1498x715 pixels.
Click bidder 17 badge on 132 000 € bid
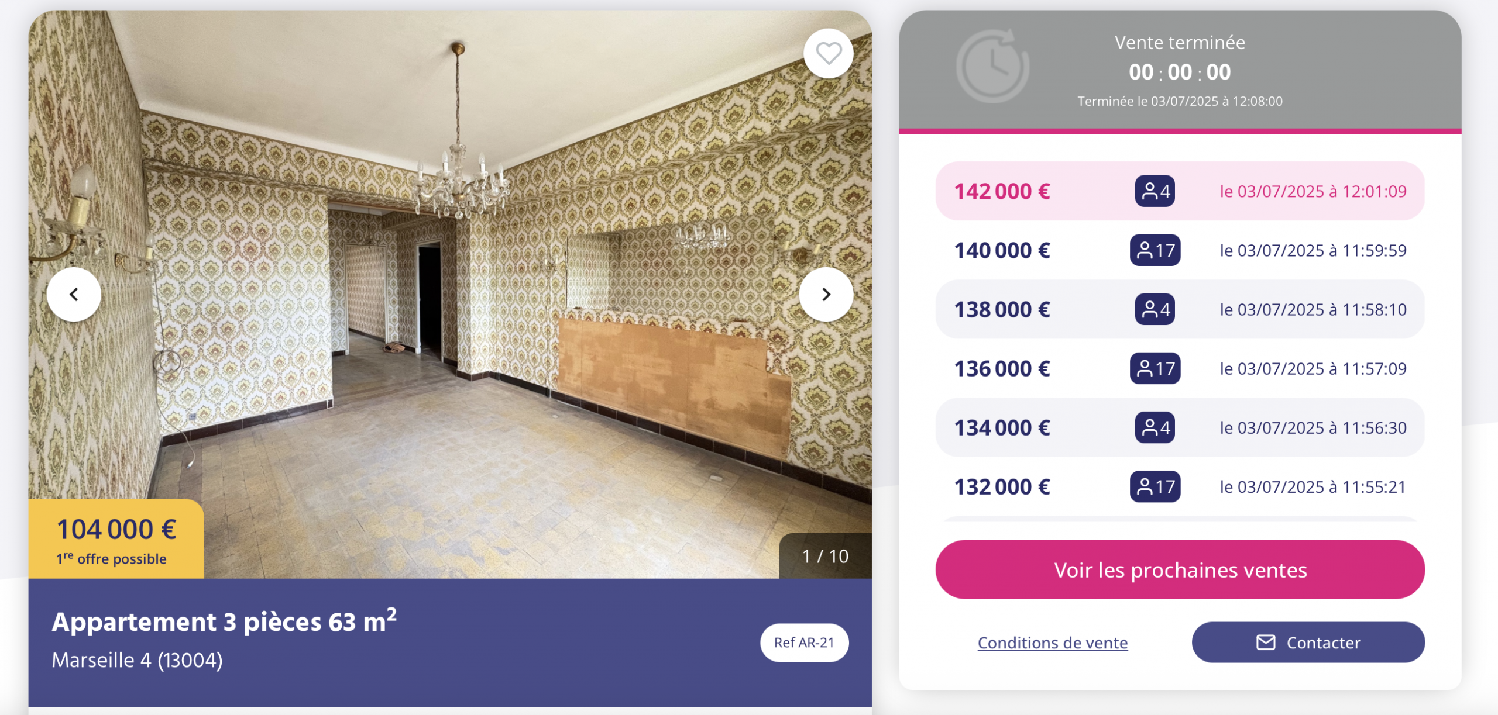pyautogui.click(x=1155, y=486)
